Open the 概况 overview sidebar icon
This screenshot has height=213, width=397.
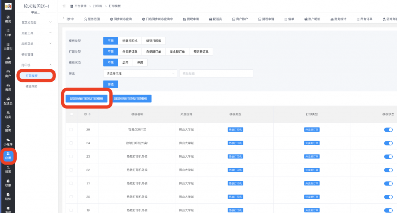pos(8,19)
